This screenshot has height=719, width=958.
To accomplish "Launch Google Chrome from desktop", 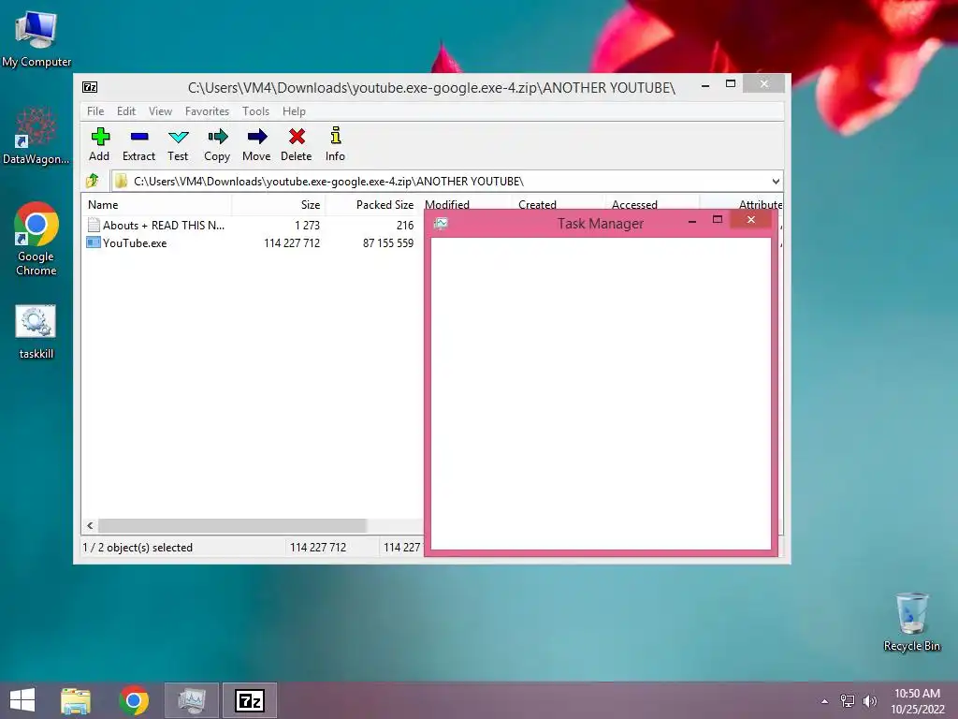I will (36, 239).
